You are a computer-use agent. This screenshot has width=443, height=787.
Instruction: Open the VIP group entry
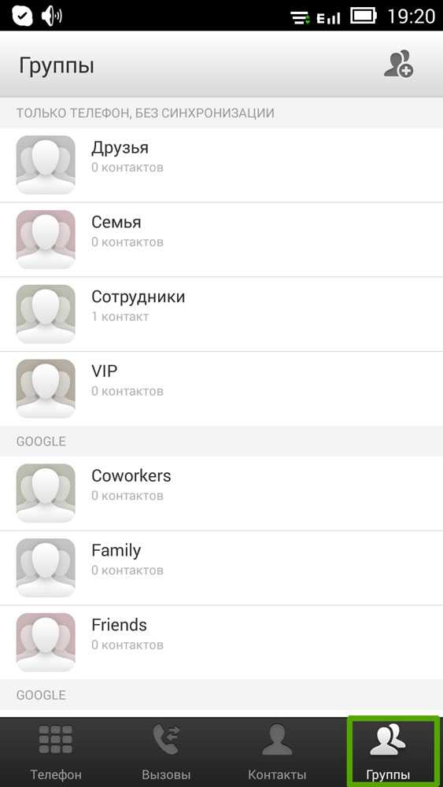[x=221, y=389]
